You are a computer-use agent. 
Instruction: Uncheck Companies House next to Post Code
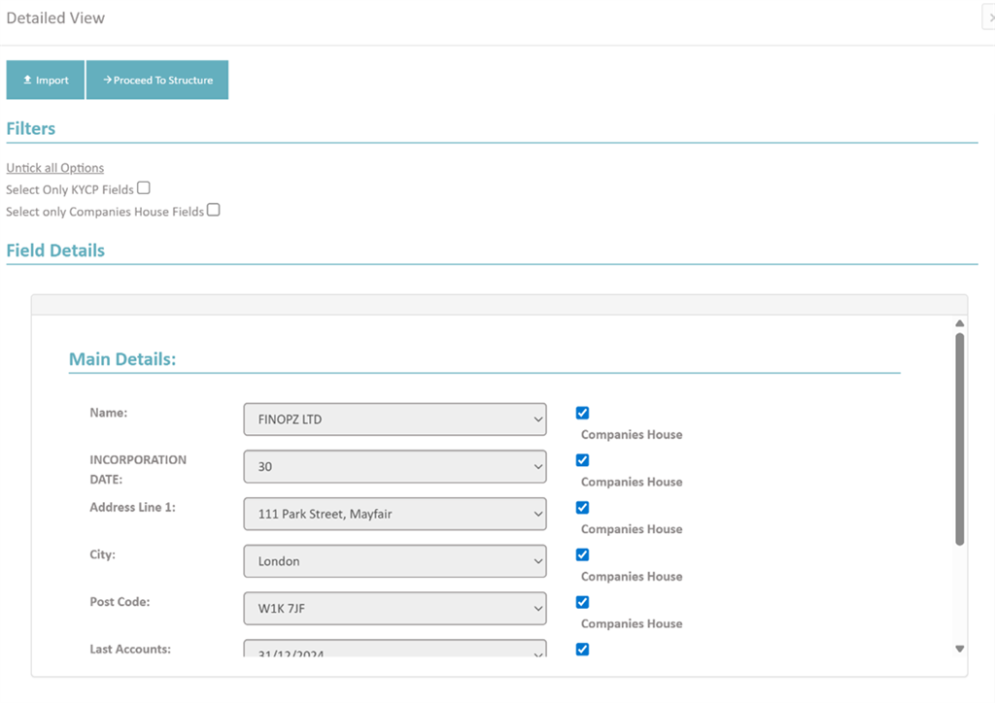[582, 602]
